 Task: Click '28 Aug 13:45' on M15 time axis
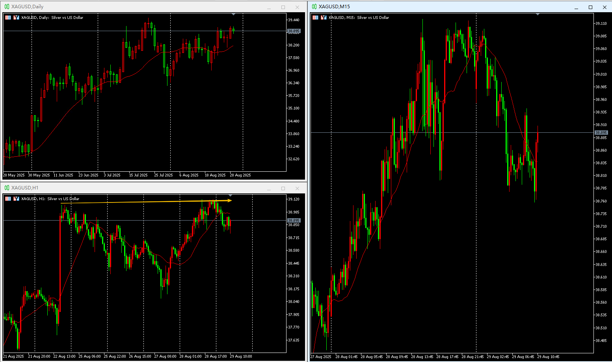pyautogui.click(x=422, y=356)
